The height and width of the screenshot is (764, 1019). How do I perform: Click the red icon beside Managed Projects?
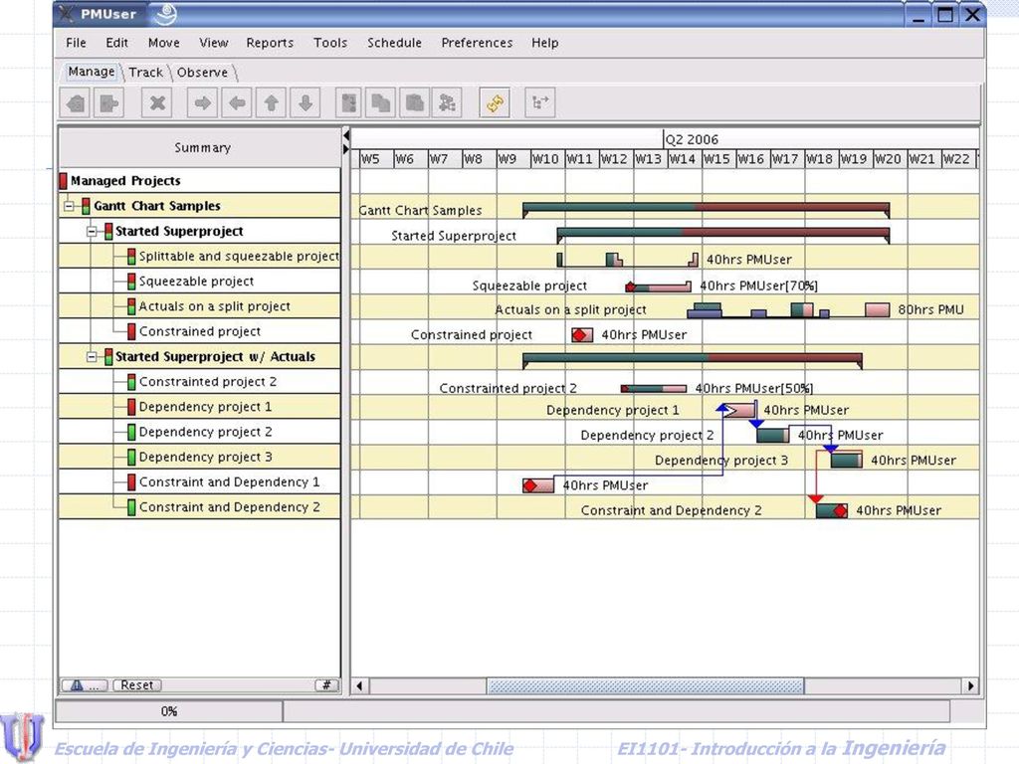click(x=63, y=181)
